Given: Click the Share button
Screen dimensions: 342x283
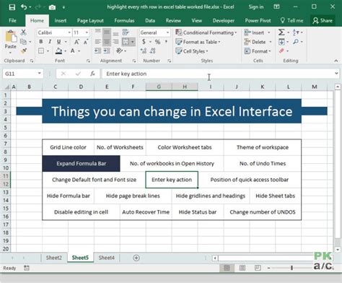Looking at the screenshot, I should click(323, 20).
